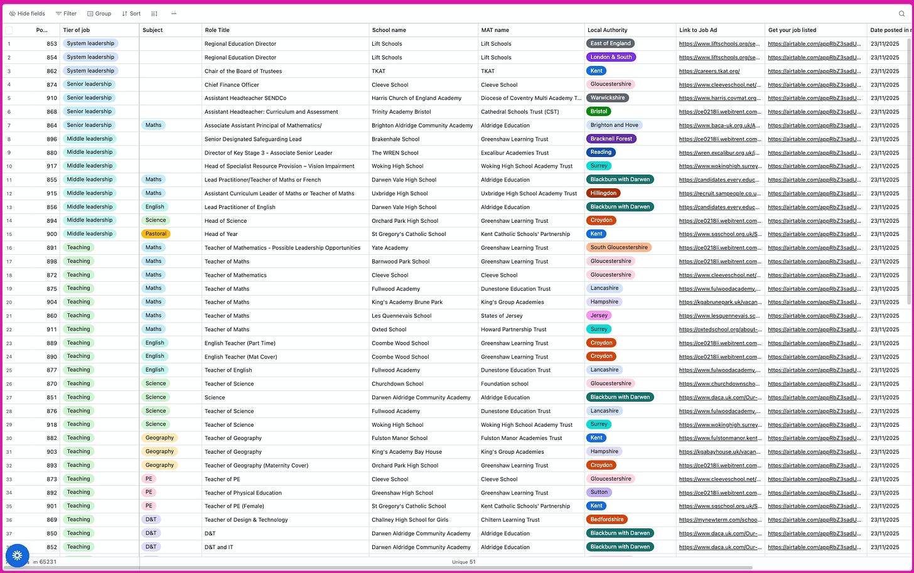
Task: Select Howard Partnership Trust cell
Action: [531, 329]
